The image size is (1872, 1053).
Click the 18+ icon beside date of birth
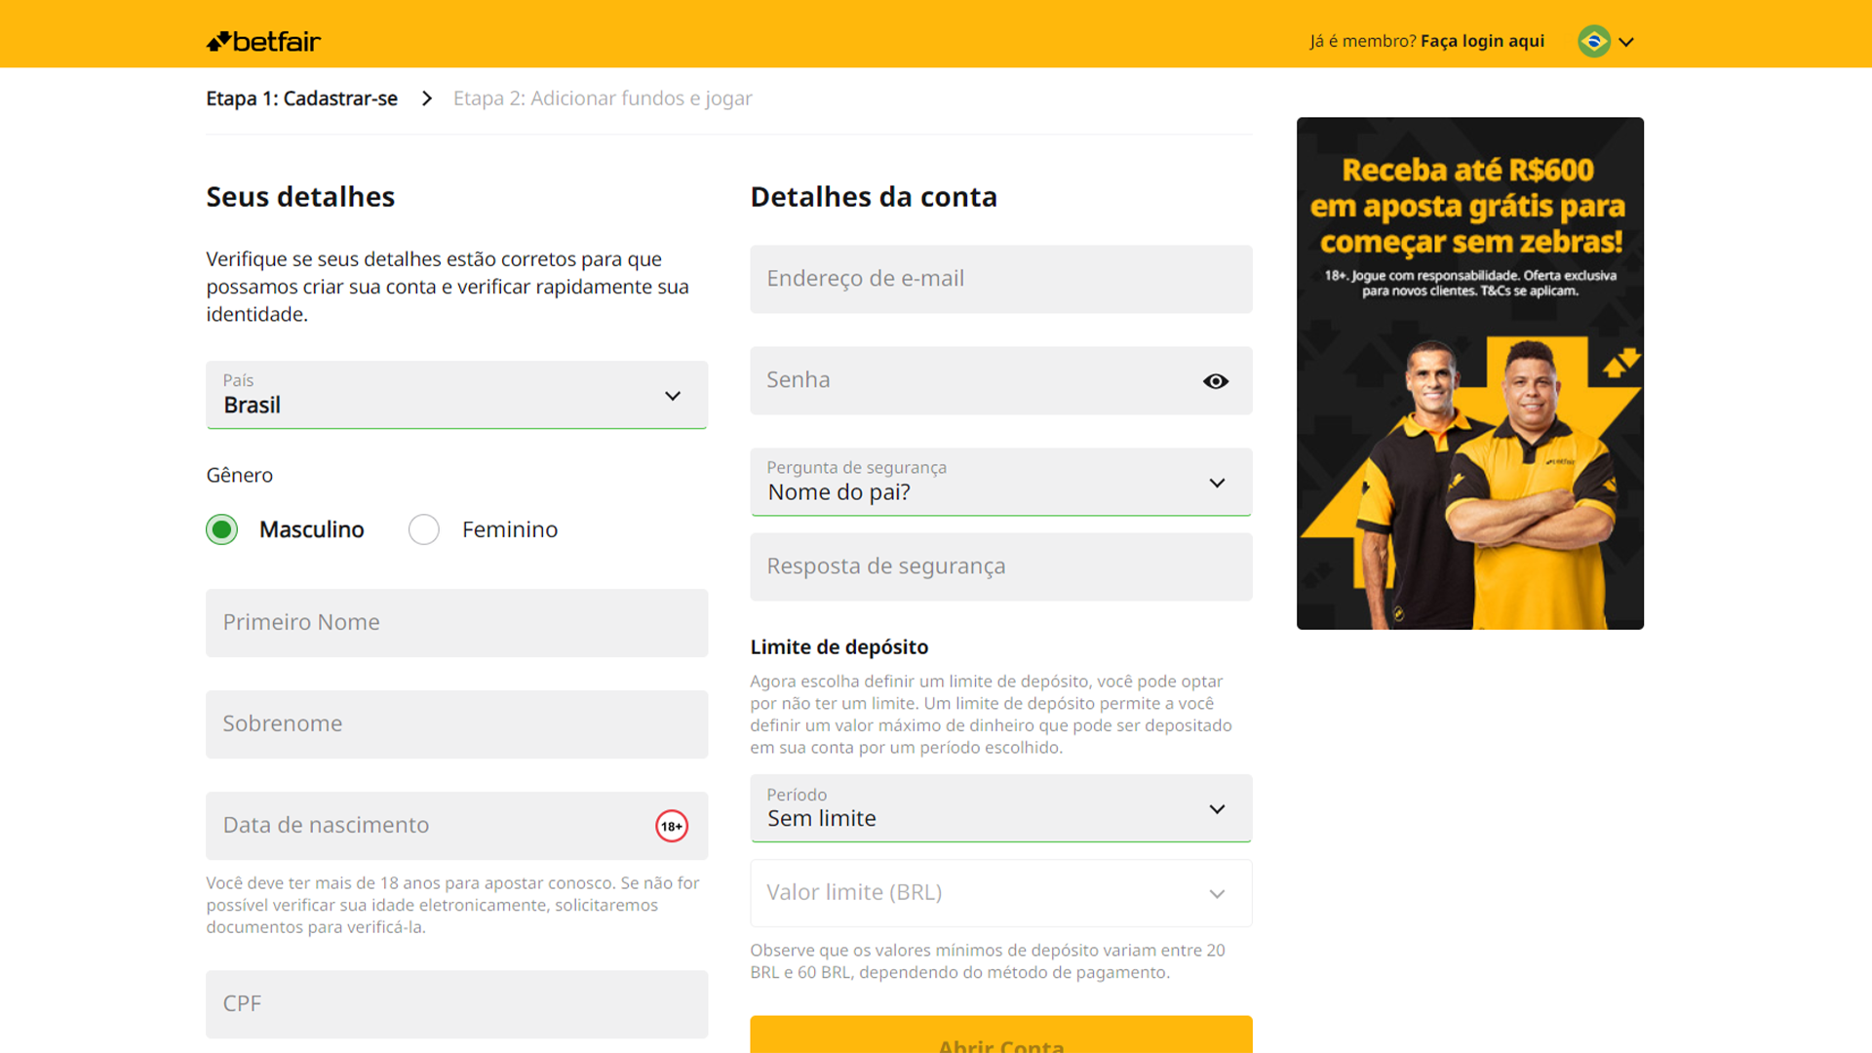click(x=671, y=825)
